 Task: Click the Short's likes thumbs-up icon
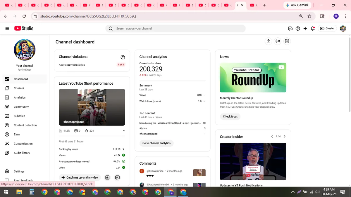[x=87, y=131]
